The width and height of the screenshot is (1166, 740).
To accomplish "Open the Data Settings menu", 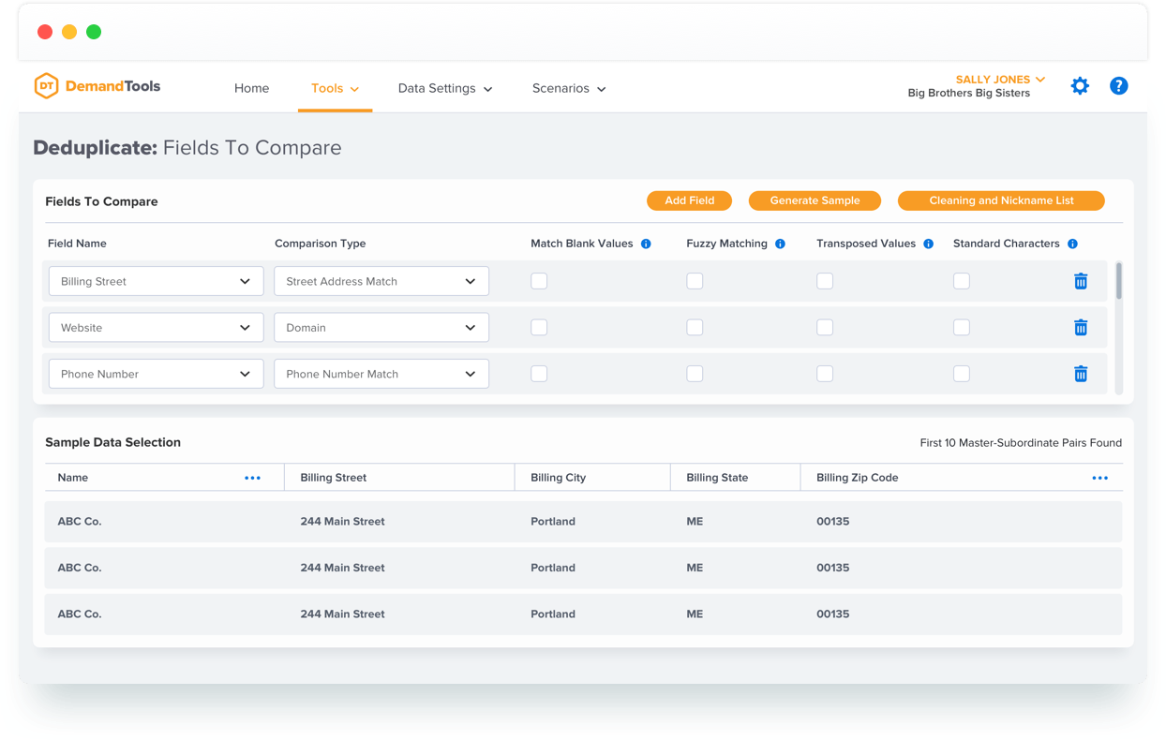I will [x=445, y=88].
